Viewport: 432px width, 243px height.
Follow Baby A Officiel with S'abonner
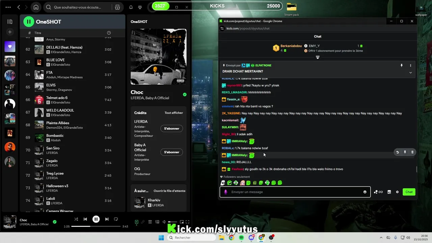[171, 152]
